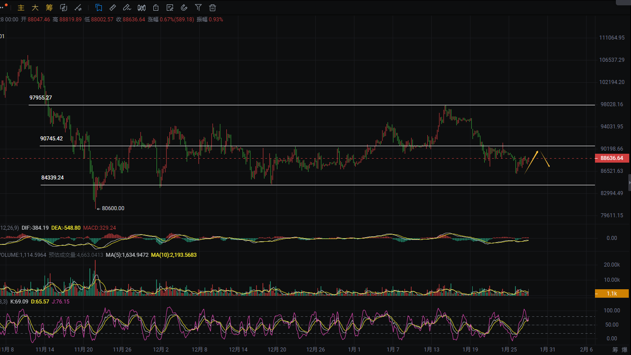This screenshot has height=355, width=631.
Task: Click the filter funnel icon
Action: [x=198, y=8]
